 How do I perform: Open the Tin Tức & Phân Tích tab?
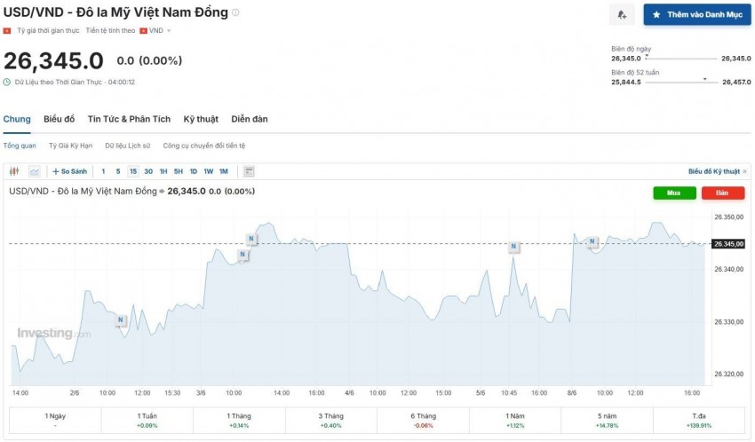click(129, 119)
